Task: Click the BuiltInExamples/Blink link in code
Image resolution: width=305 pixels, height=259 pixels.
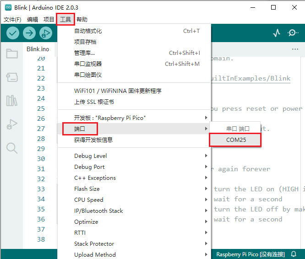Action: coord(251,78)
